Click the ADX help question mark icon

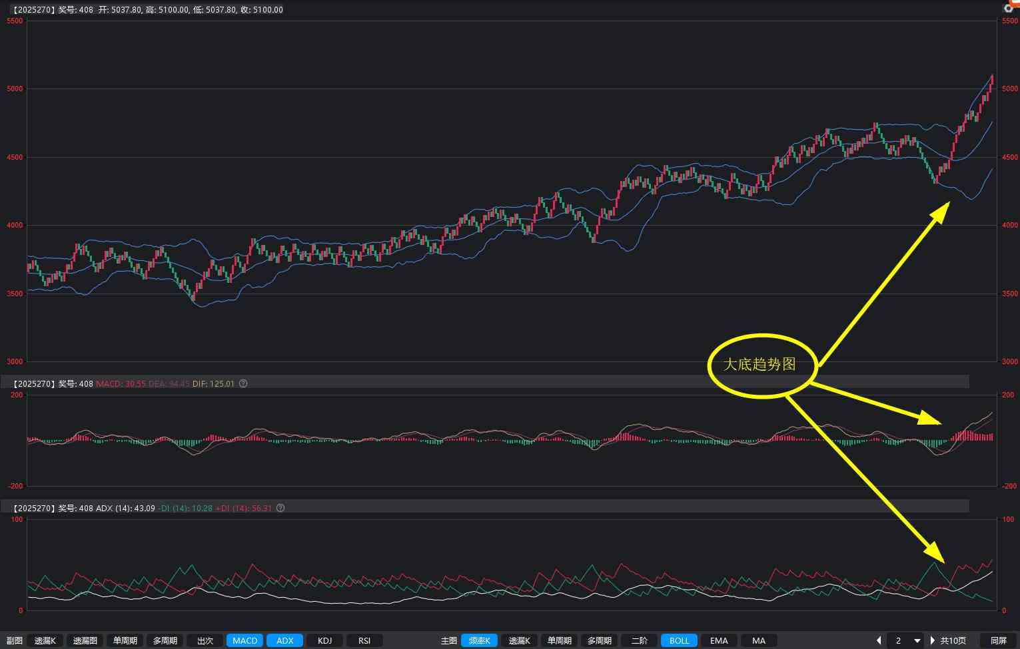pyautogui.click(x=280, y=508)
